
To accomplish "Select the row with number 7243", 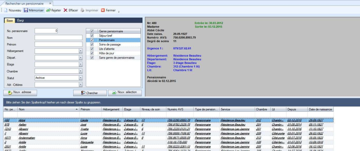I will [x=168, y=129].
